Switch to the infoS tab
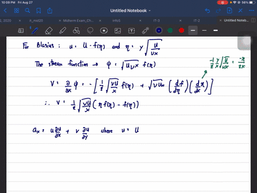Screen dimensions: 257x193 pyautogui.click(x=116, y=20)
